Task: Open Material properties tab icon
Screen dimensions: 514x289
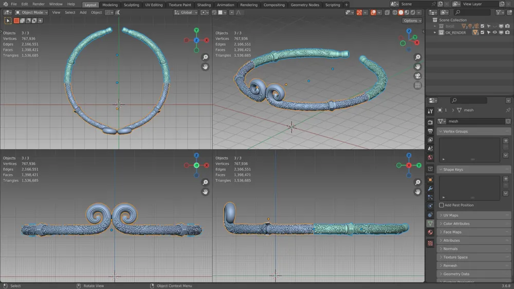Action: 430,232
